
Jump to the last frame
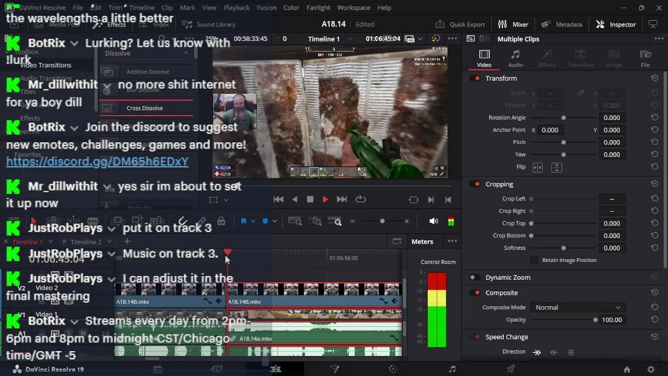342,199
